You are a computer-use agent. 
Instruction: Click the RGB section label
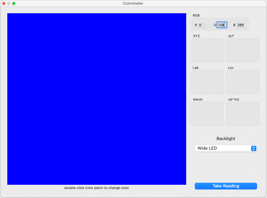(196, 16)
